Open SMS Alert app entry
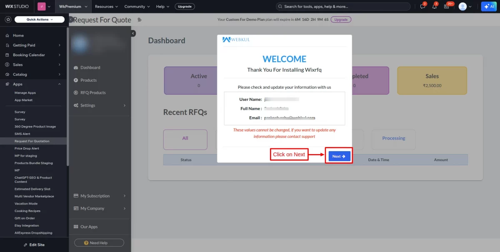Viewport: 500px width, 252px height. point(22,134)
